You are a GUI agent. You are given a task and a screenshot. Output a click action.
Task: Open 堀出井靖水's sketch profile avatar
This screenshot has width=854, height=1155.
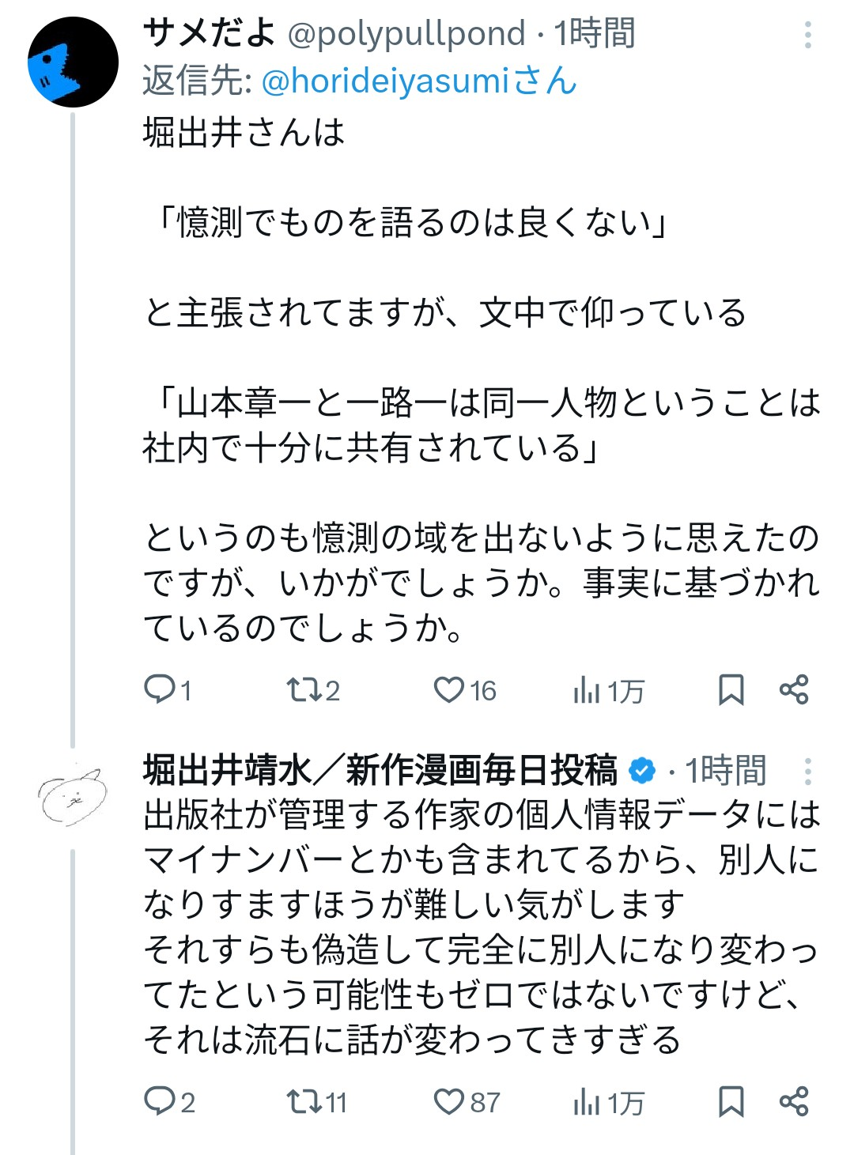pyautogui.click(x=73, y=795)
